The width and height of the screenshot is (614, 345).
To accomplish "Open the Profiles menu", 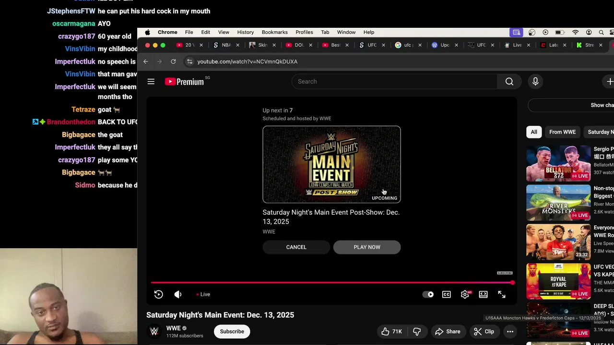I will (x=304, y=32).
